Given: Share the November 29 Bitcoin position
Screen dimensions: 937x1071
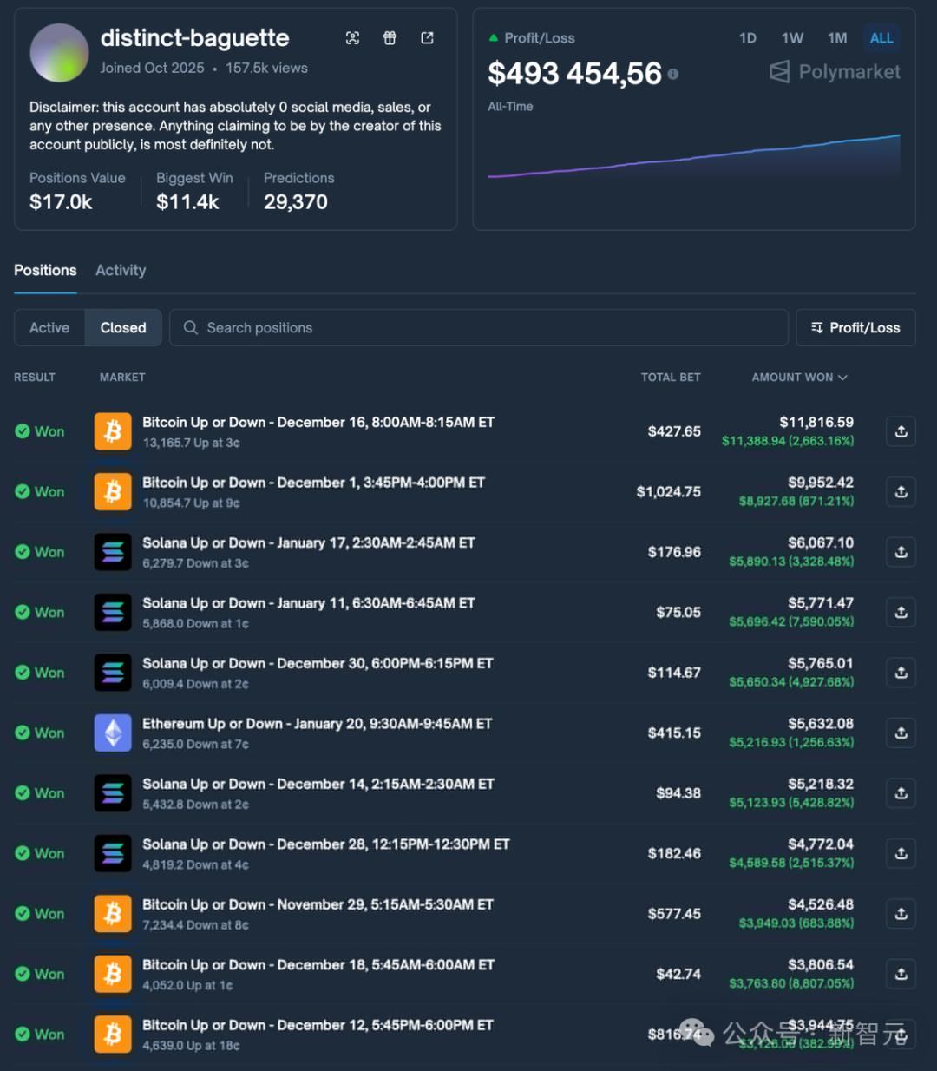Looking at the screenshot, I should 901,914.
